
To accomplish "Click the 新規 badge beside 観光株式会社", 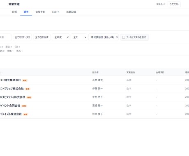I will tap(25, 80).
